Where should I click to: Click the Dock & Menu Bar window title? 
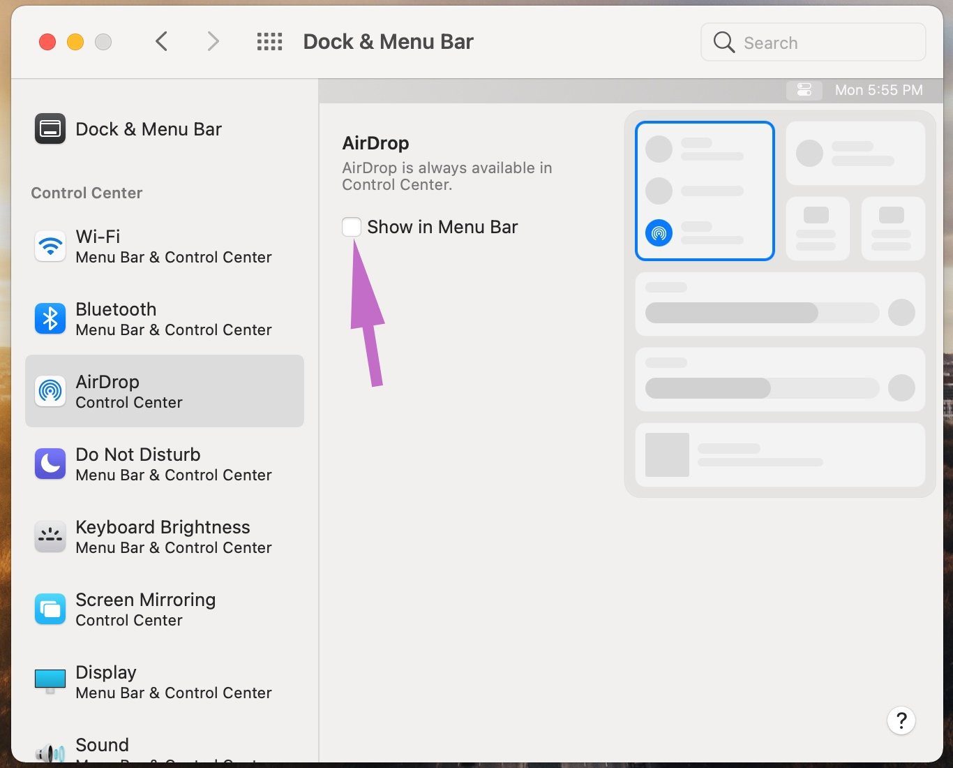388,42
